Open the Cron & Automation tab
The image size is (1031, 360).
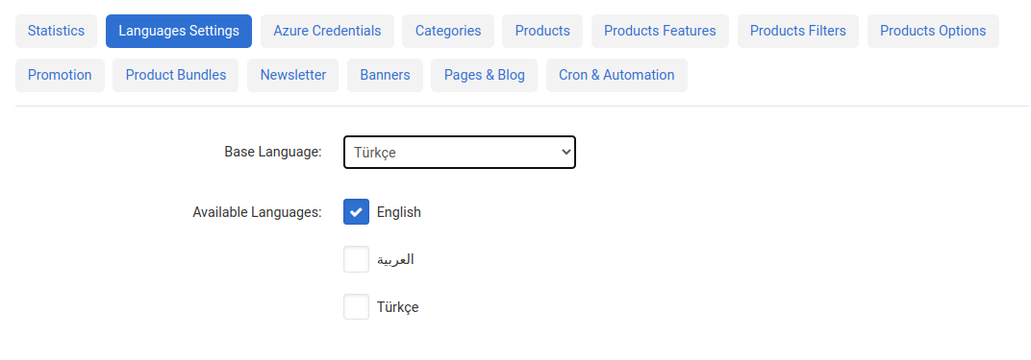616,76
